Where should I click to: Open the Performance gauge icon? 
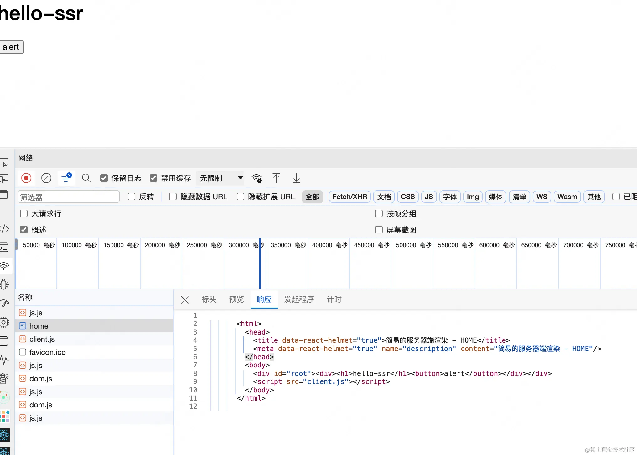point(4,303)
